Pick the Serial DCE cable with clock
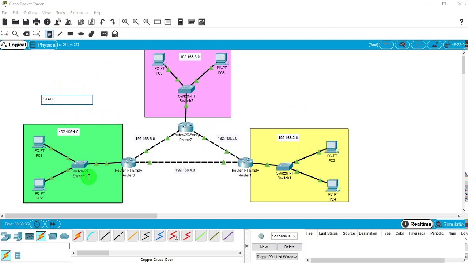 [173, 236]
